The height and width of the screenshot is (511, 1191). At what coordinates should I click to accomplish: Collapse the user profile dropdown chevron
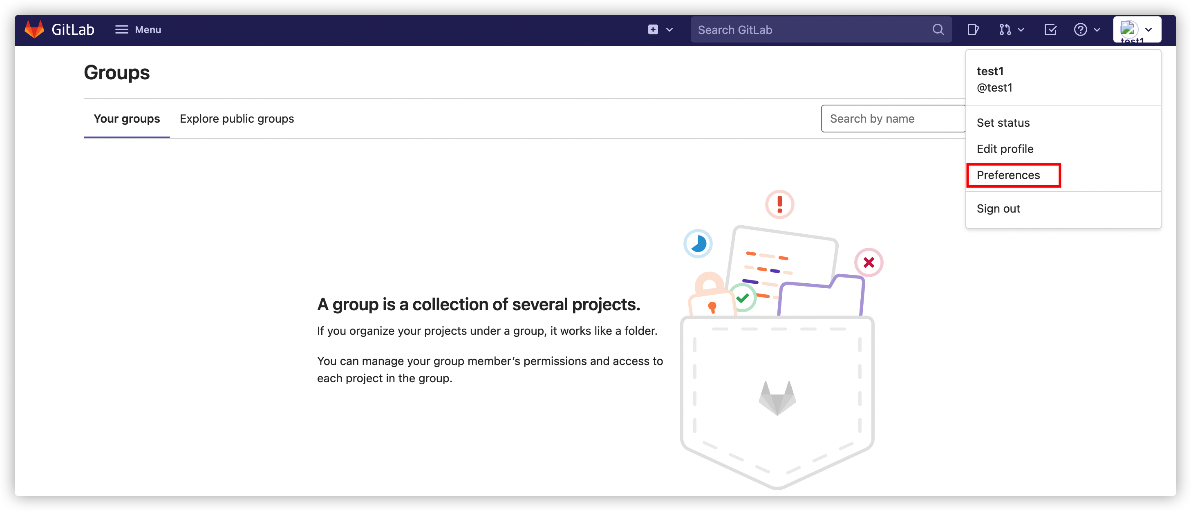click(x=1148, y=29)
